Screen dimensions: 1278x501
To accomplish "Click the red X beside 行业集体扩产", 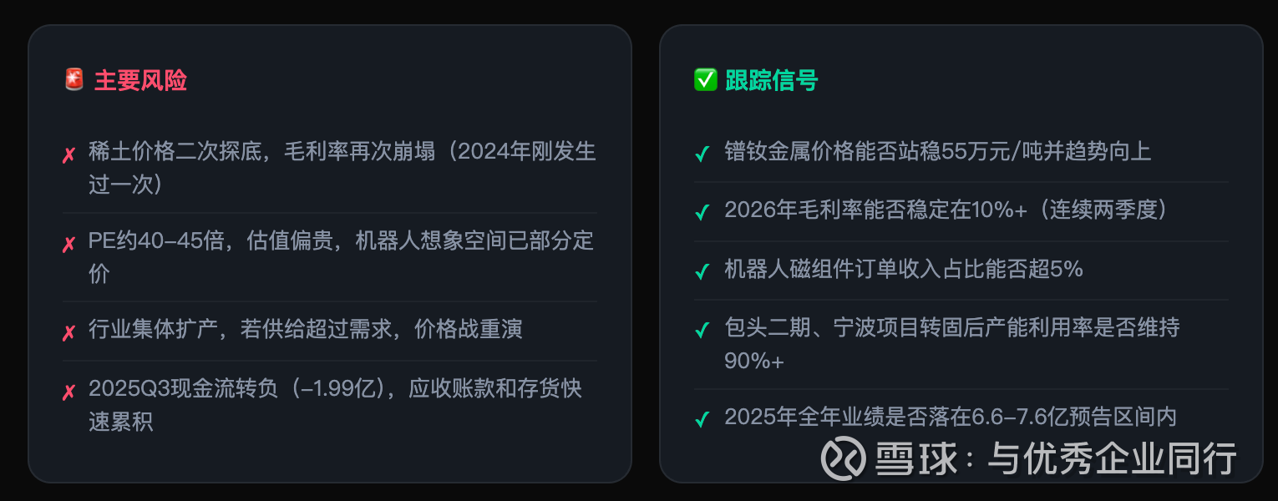I will coord(69,333).
